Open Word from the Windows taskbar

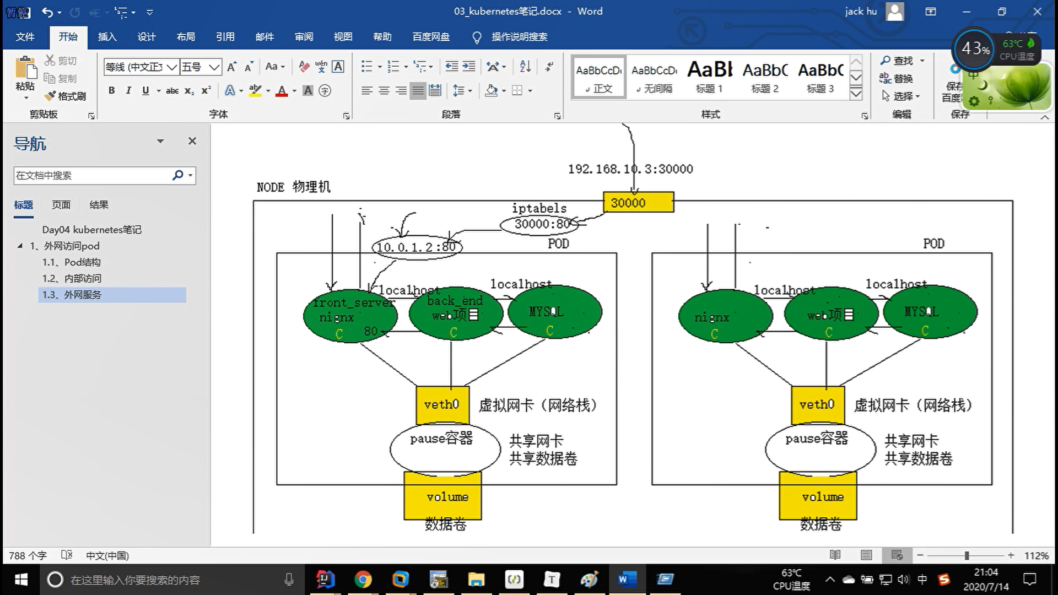point(627,580)
